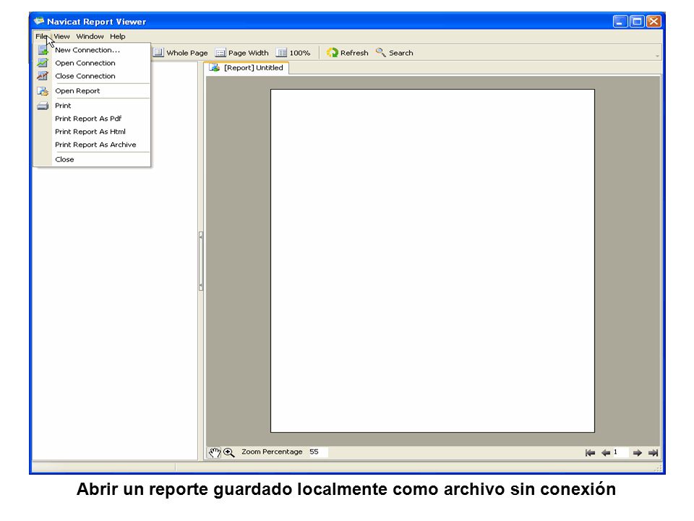Click the 100% zoom toolbar icon
This screenshot has height=521, width=694.
click(281, 53)
